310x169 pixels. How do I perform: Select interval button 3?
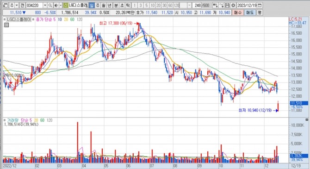[x=140, y=6]
